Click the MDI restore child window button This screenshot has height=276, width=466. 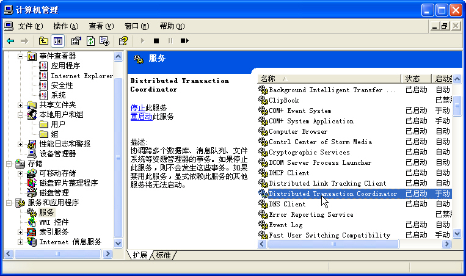tap(445, 26)
